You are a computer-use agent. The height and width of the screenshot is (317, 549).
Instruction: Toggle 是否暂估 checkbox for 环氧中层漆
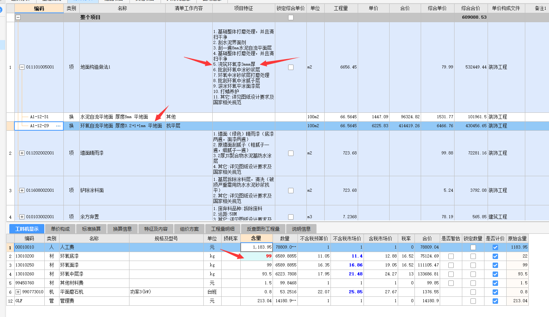click(451, 274)
